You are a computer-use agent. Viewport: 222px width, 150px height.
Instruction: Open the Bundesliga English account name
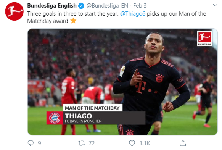click(x=52, y=6)
